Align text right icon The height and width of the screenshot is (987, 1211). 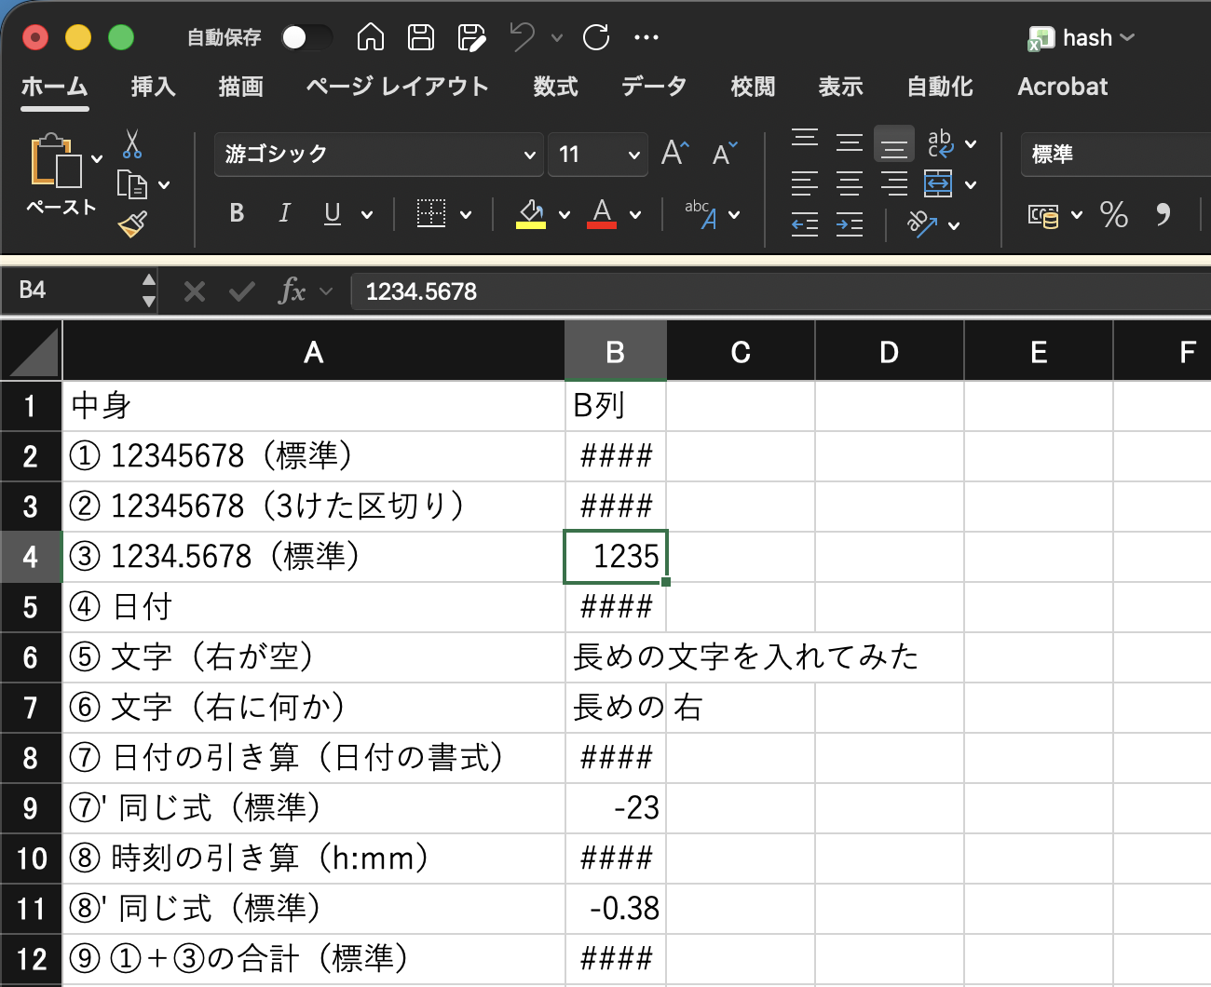click(x=894, y=183)
